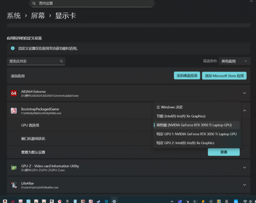This screenshot has width=256, height=203.
Task: Click the brightness sun icon in the tray
Action: pyautogui.click(x=211, y=201)
